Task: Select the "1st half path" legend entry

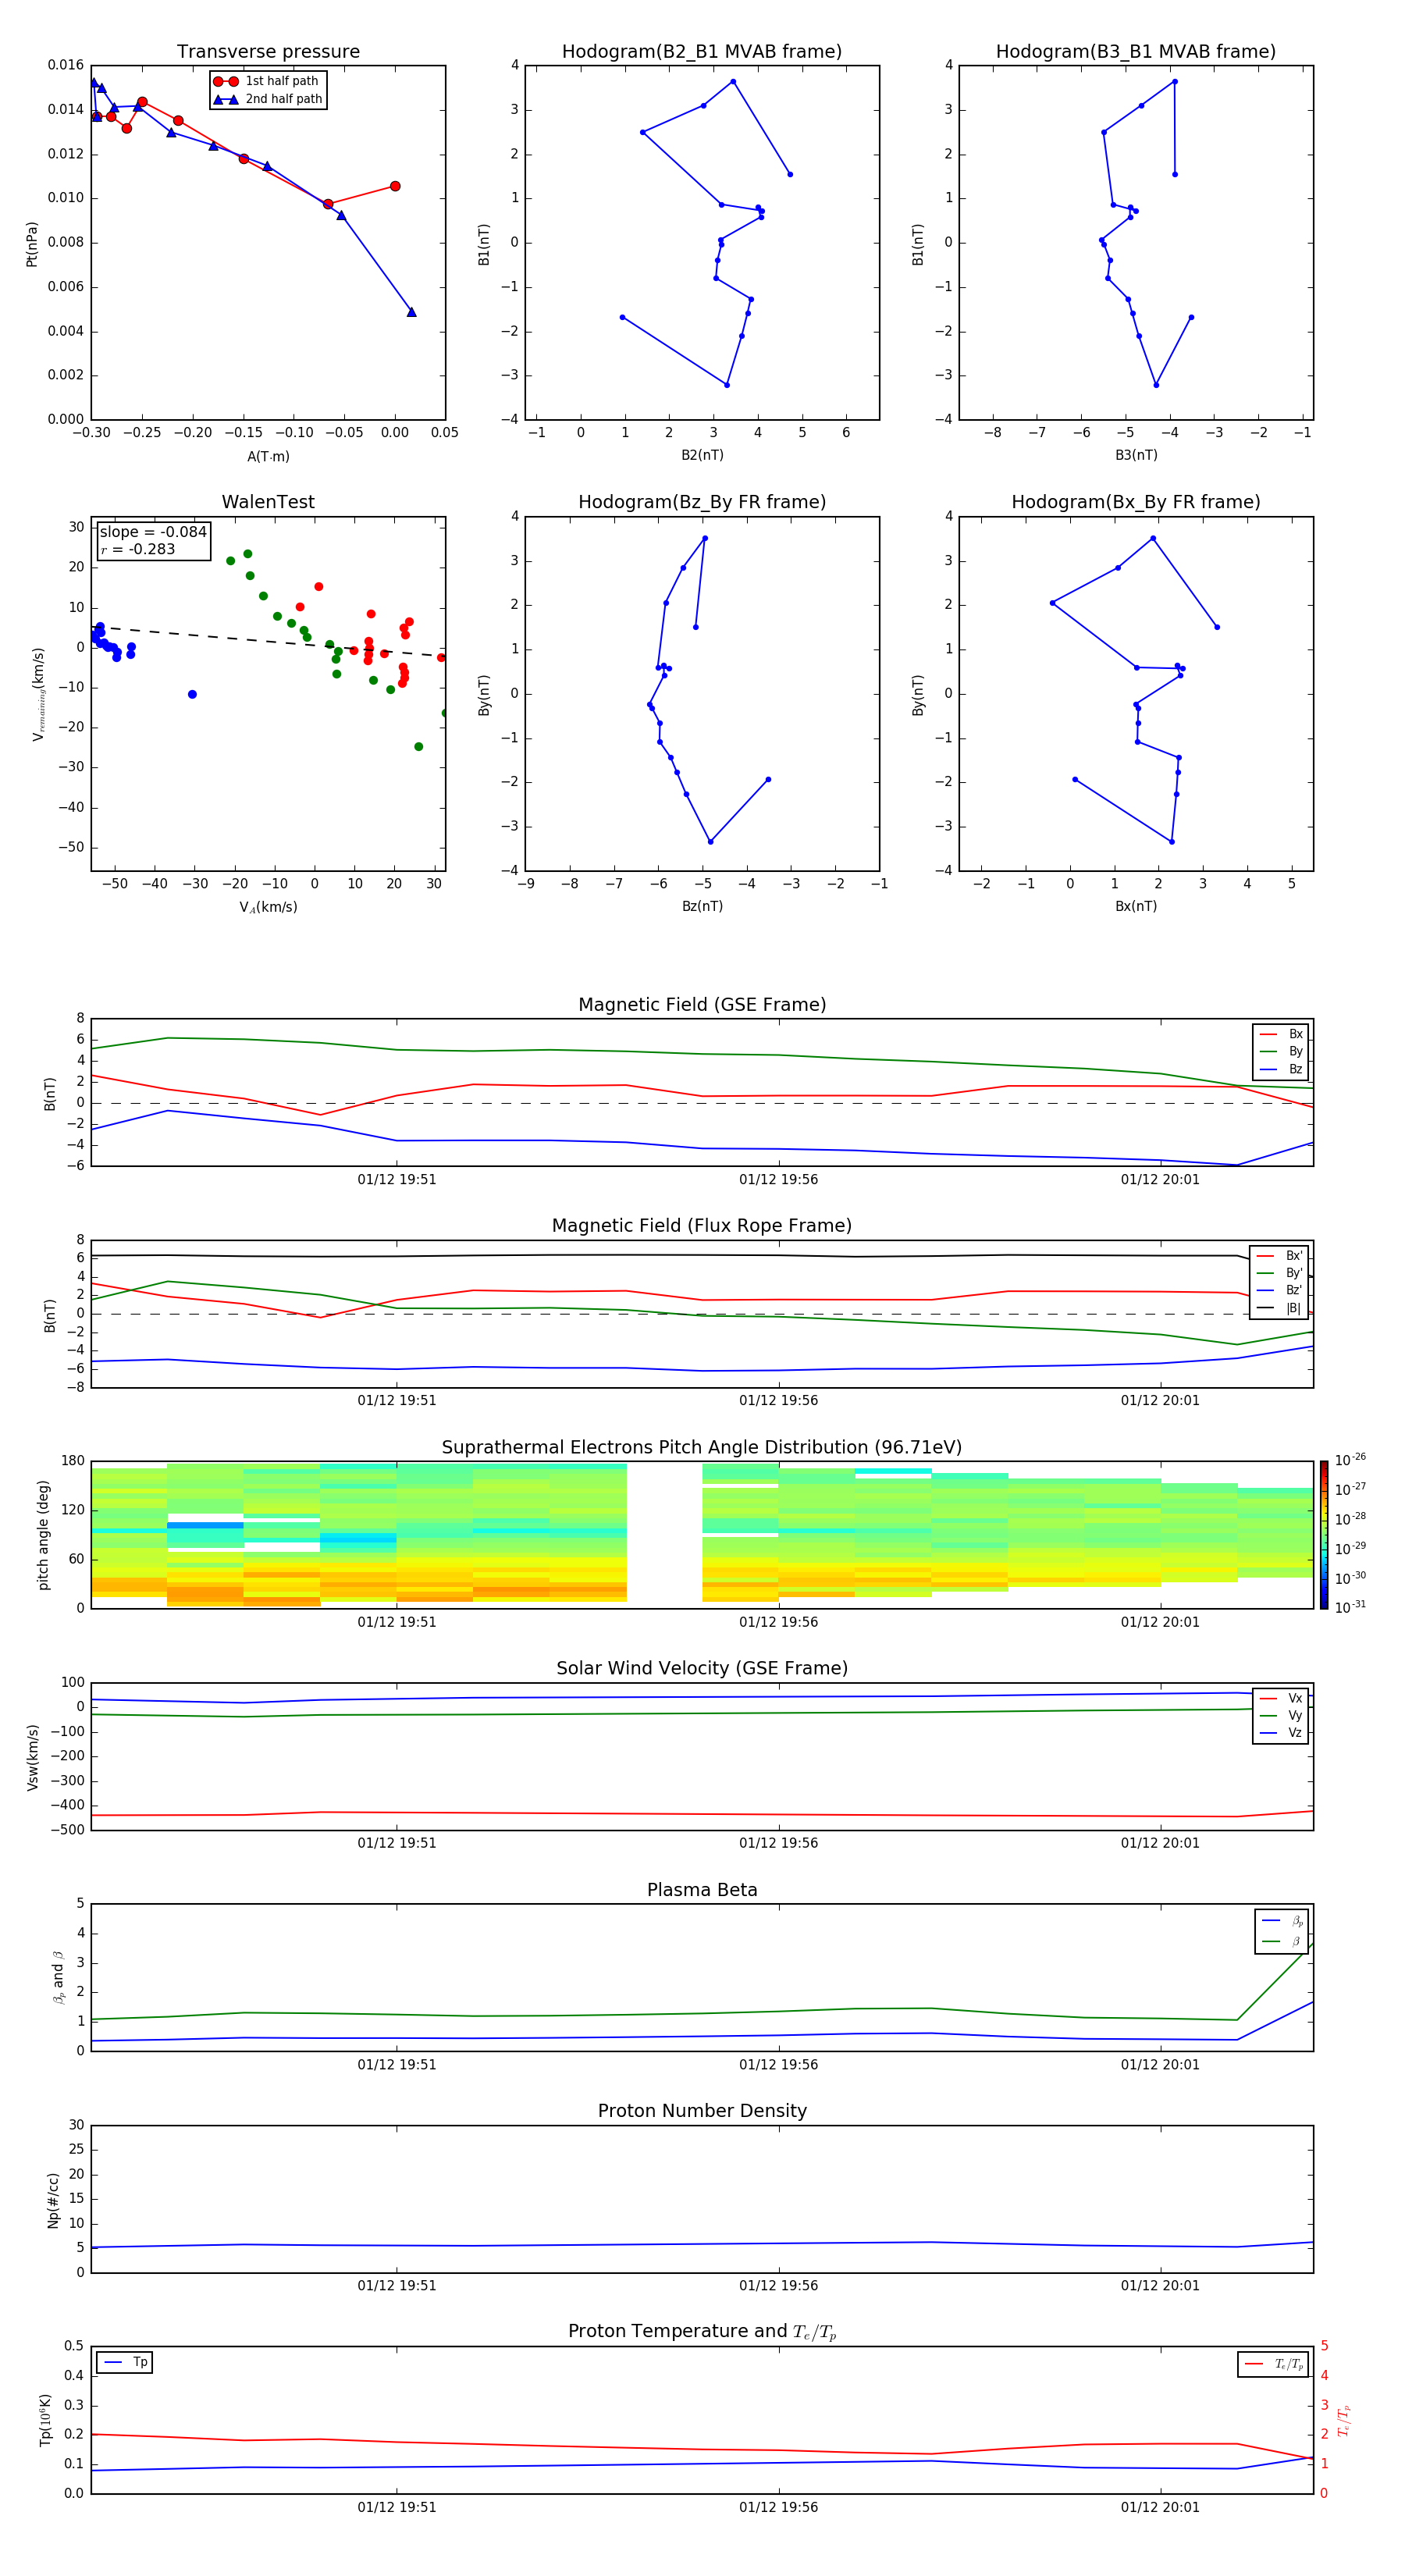Action: click(267, 81)
